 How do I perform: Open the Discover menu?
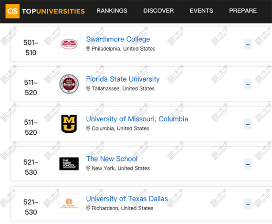coord(158,11)
